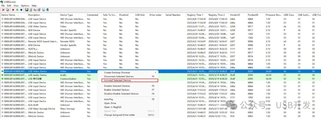The width and height of the screenshot is (321, 118).
Task: Choose Uninstall Selected Devices in context menu
Action: [x=130, y=80]
